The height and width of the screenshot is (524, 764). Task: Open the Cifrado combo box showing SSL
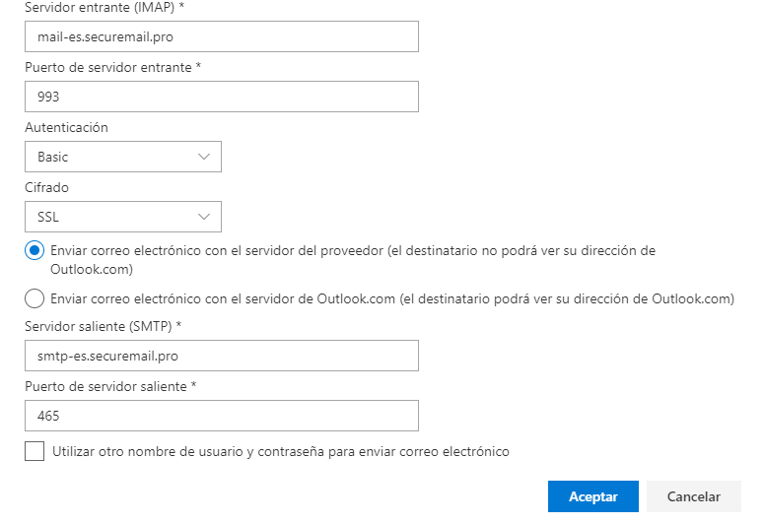123,217
